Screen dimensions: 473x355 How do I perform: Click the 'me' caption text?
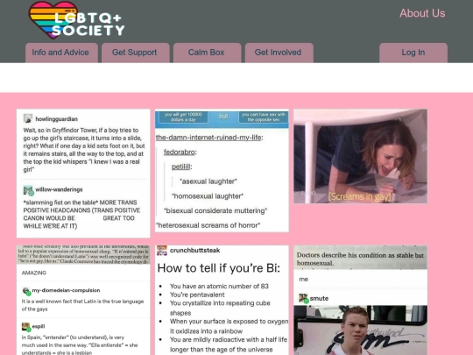pos(303,280)
